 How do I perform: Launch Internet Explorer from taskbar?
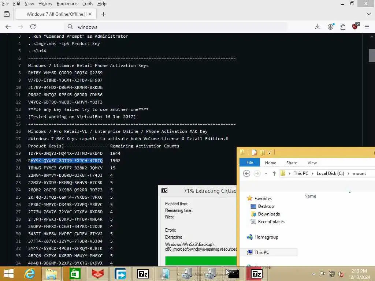click(30, 274)
